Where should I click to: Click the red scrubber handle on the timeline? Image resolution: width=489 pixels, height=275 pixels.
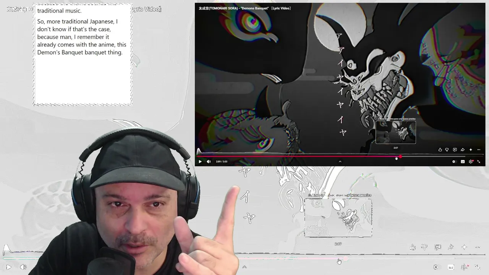[400, 157]
